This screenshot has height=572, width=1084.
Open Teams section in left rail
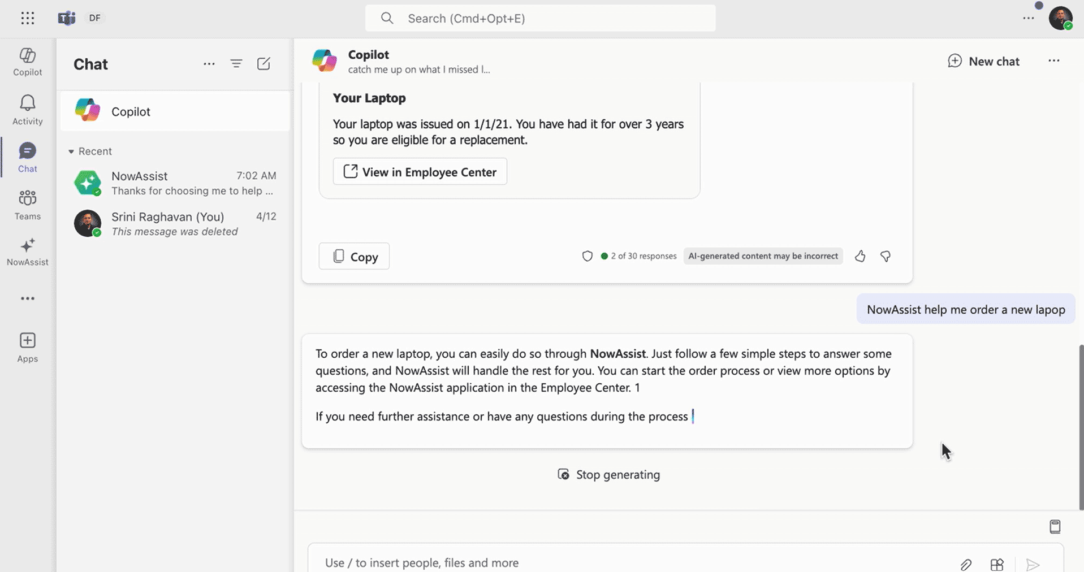coord(28,205)
